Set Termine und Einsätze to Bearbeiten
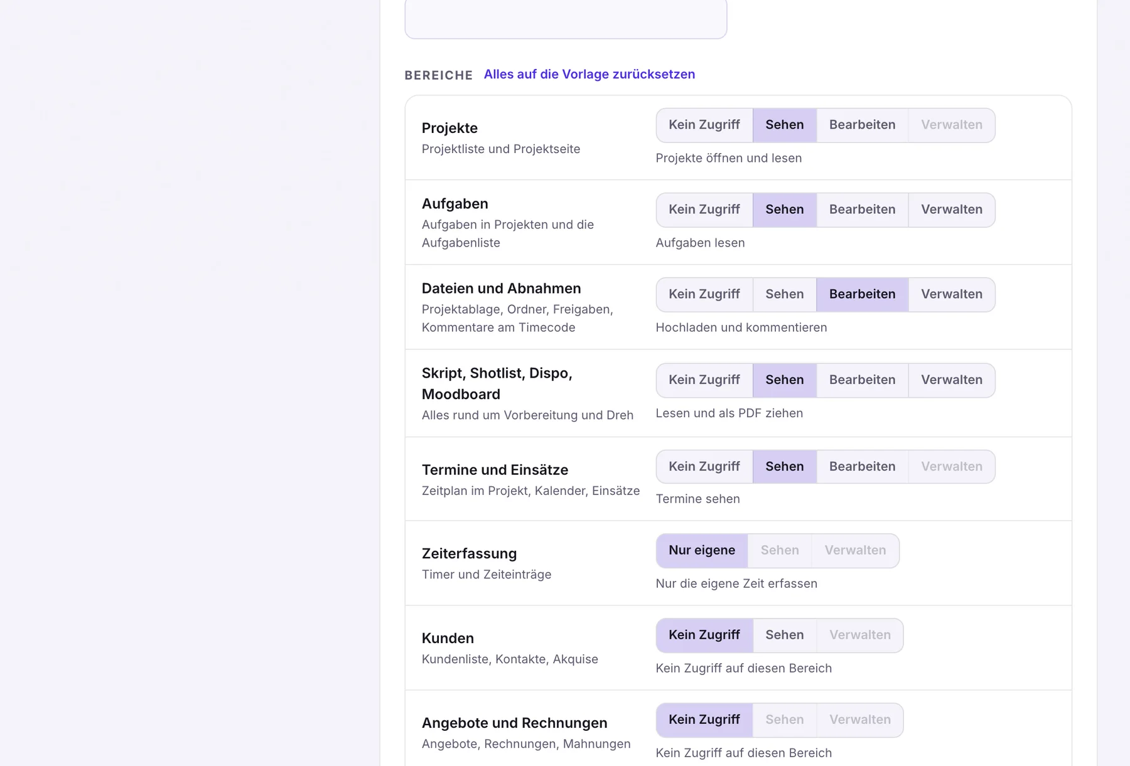This screenshot has height=766, width=1130. pos(862,467)
